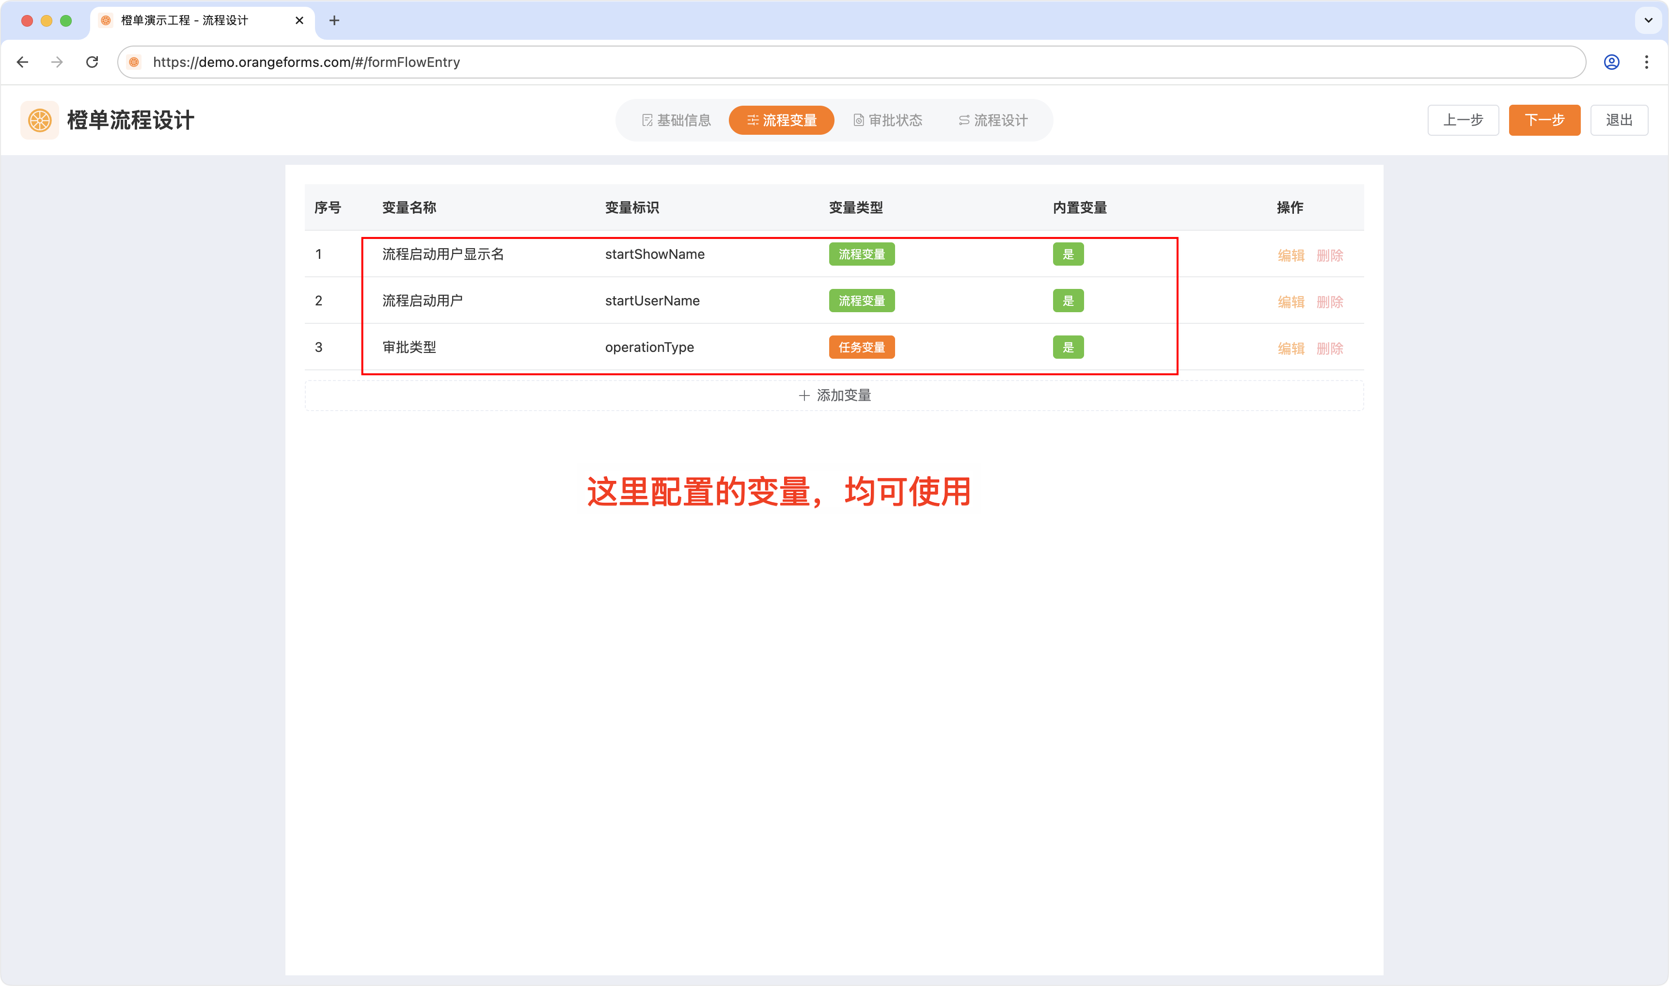Click the 变量类型 column header

tap(855, 208)
